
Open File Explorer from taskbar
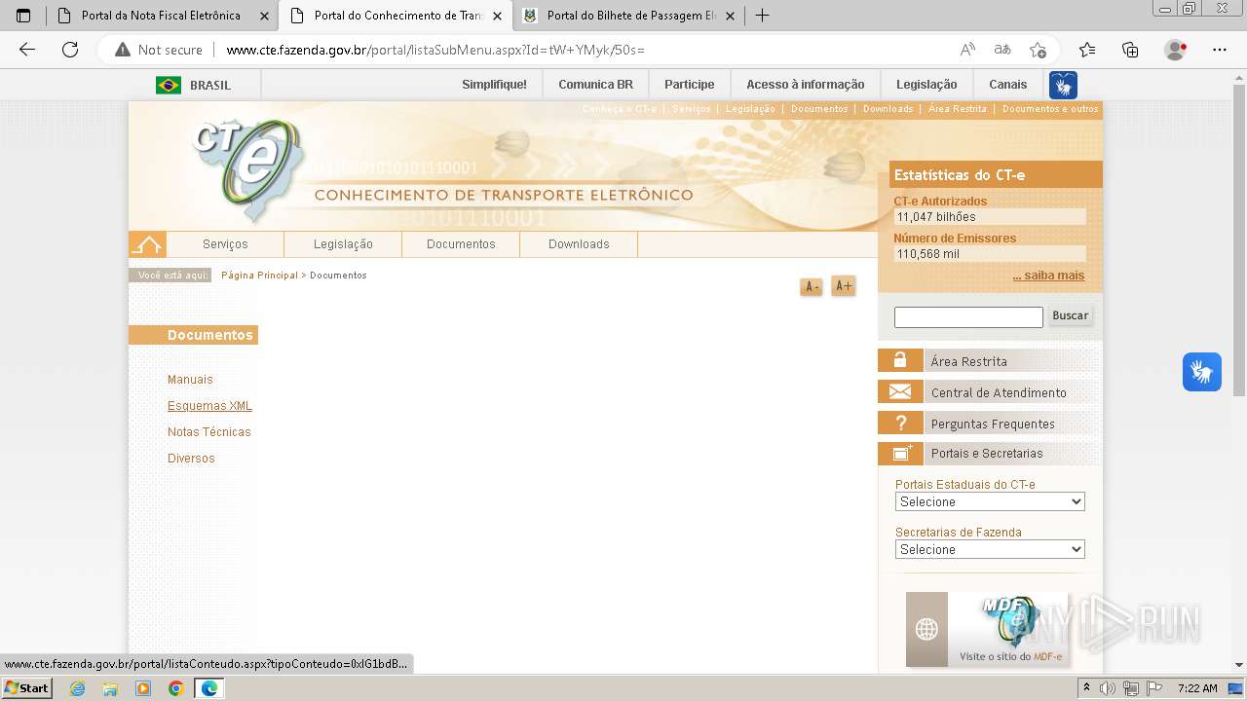[x=110, y=688]
